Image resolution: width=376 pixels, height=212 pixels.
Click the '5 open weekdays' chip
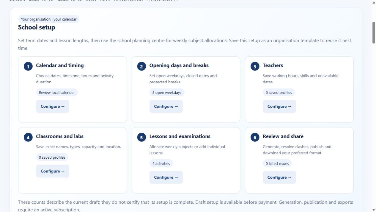pos(167,93)
